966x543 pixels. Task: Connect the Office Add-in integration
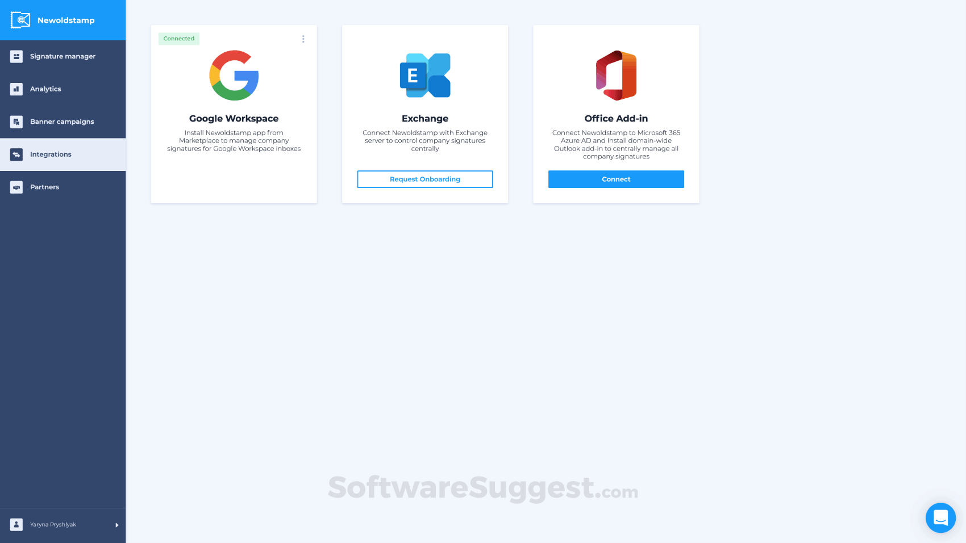point(616,179)
